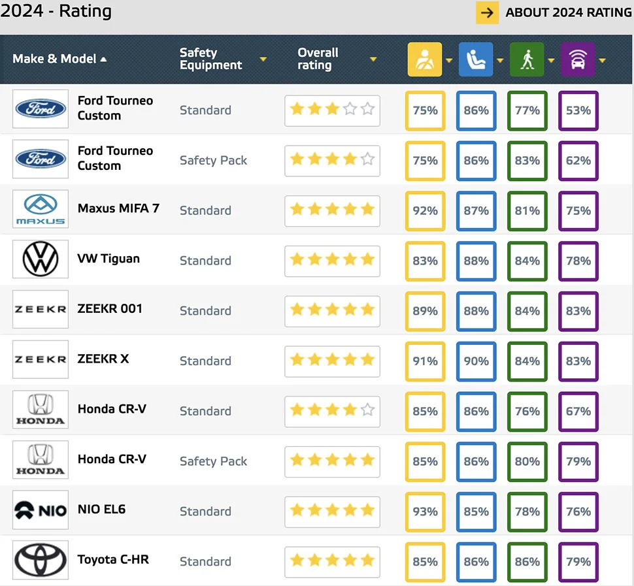Click the Toyota logo
This screenshot has height=586, width=634.
coord(41,561)
